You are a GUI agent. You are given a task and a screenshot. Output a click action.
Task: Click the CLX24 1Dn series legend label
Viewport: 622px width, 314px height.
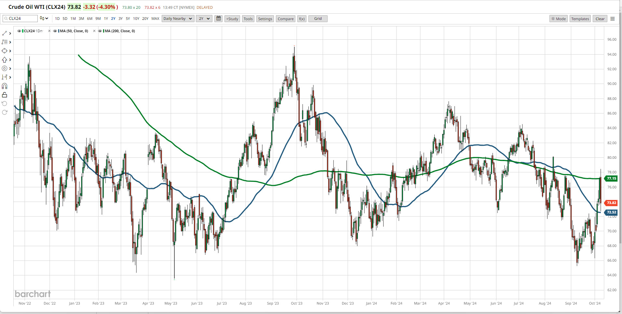(x=34, y=31)
